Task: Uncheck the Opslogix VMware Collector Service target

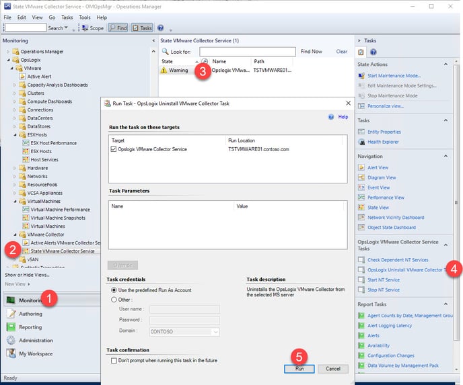Action: [113, 149]
